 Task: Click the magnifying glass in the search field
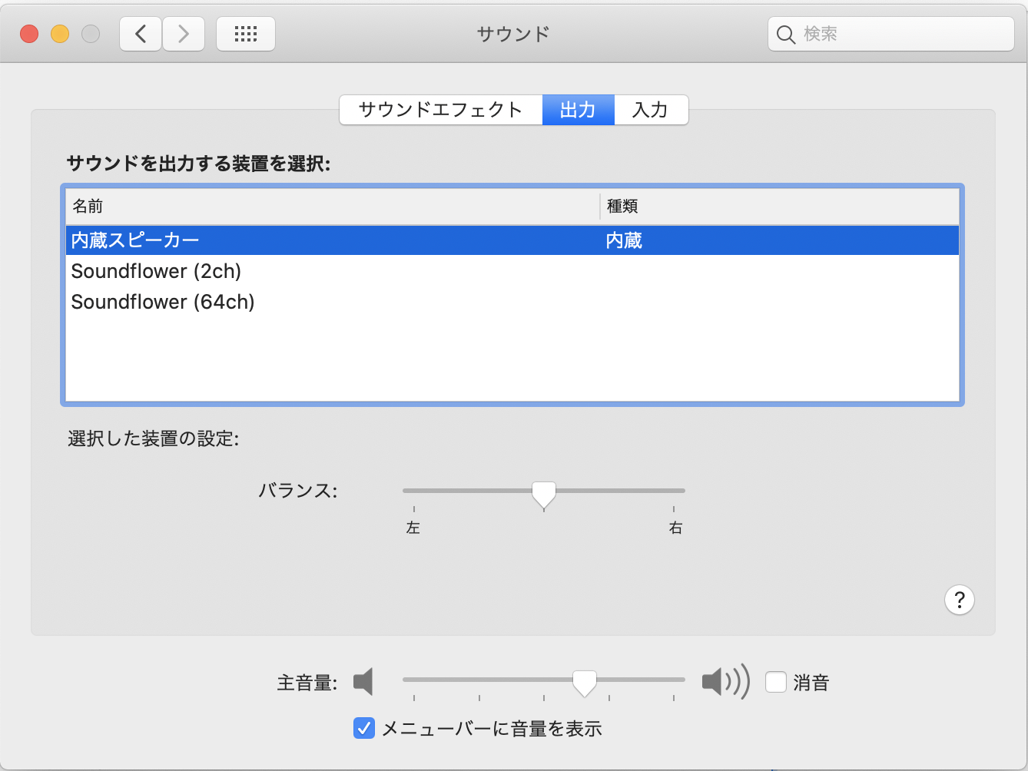pyautogui.click(x=785, y=34)
